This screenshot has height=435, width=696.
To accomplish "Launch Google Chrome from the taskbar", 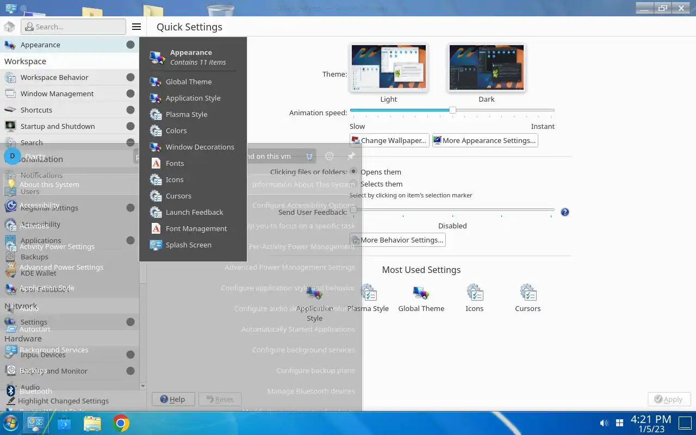I will point(121,423).
